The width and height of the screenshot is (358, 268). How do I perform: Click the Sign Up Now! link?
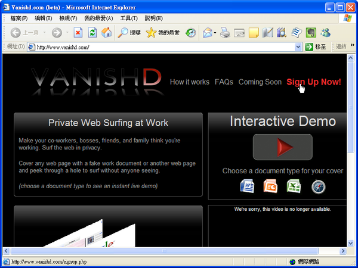coord(314,82)
